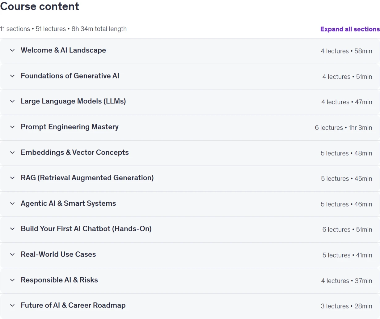Screen dimensions: 380x319
Task: Expand chevron beside Responsible AI & Risks
Action: pos(12,280)
